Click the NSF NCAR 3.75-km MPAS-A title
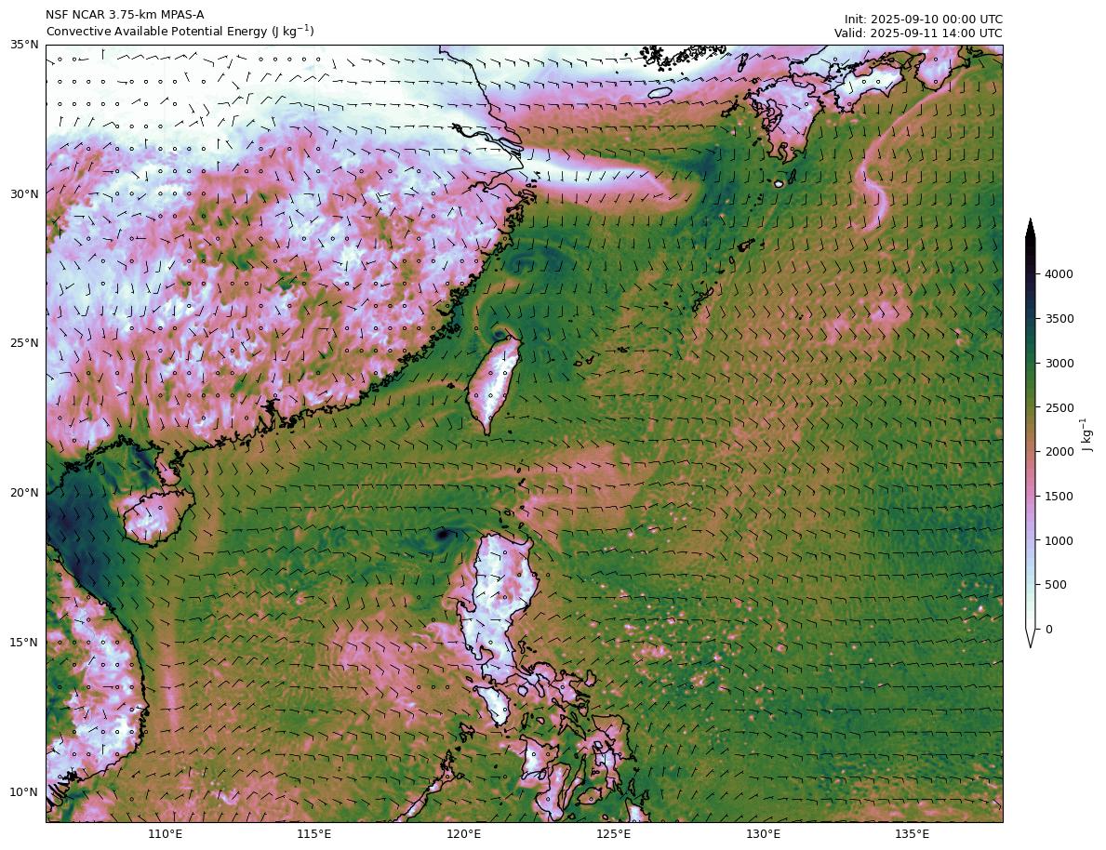This screenshot has width=1106, height=850. click(125, 15)
